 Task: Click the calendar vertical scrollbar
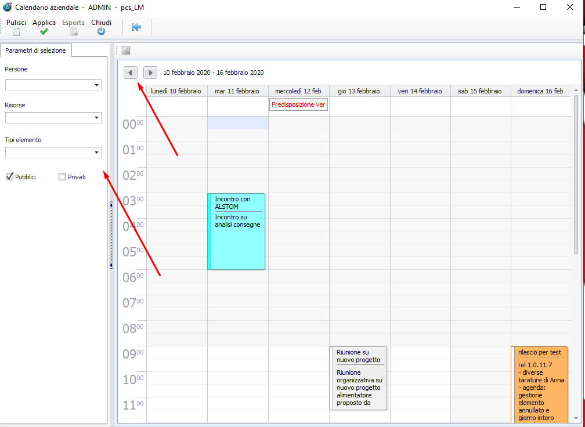(576, 174)
